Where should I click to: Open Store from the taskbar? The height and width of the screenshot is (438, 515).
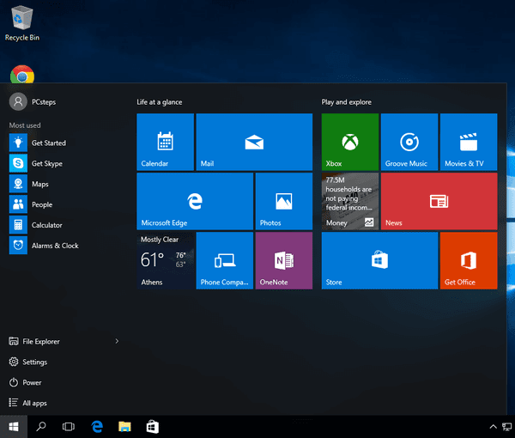153,427
